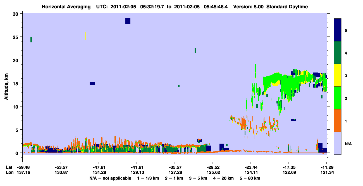363x186 pixels.
Task: Click legend text '2 = 1 km'
Action: [174, 178]
